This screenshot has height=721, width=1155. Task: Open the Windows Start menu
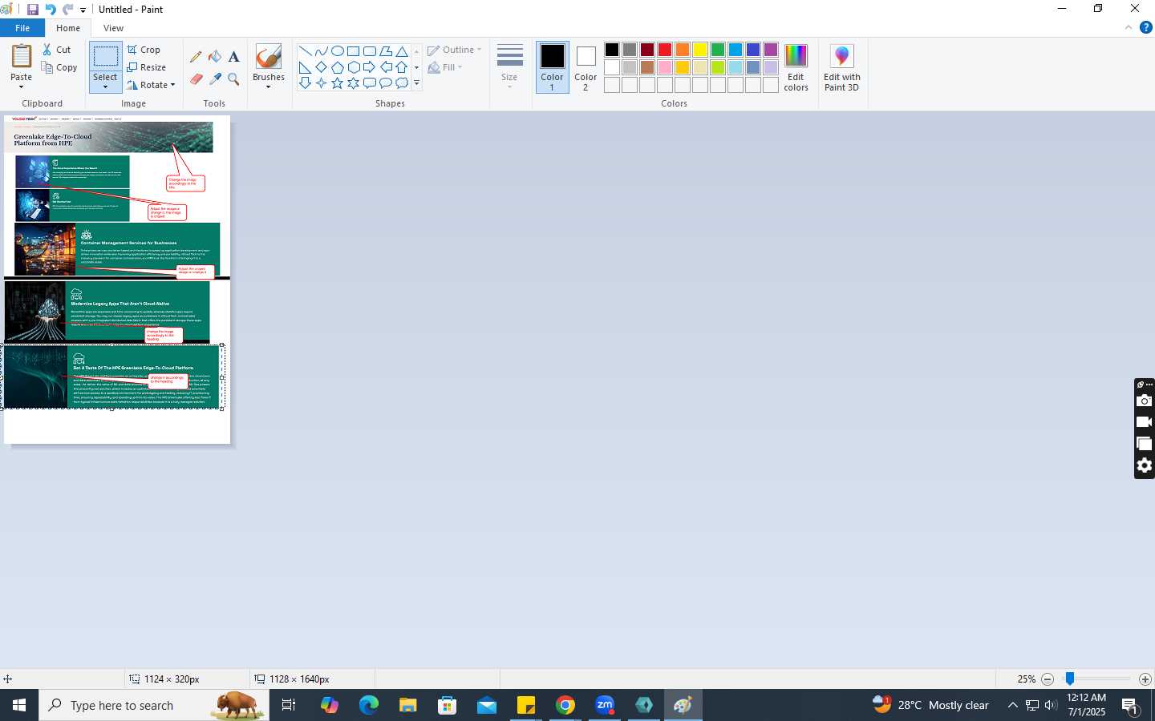click(x=19, y=705)
